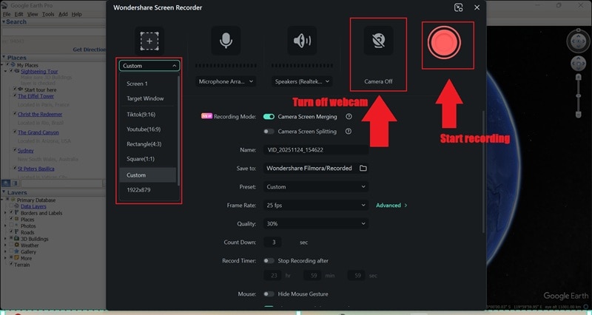Open St Peters Basilica place link
The height and width of the screenshot is (315, 592).
[36, 169]
